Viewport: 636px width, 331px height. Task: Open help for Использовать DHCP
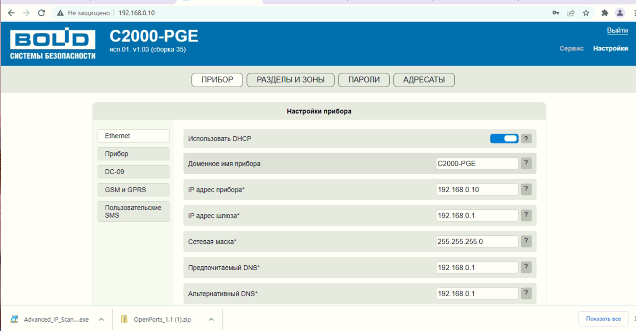tap(526, 138)
